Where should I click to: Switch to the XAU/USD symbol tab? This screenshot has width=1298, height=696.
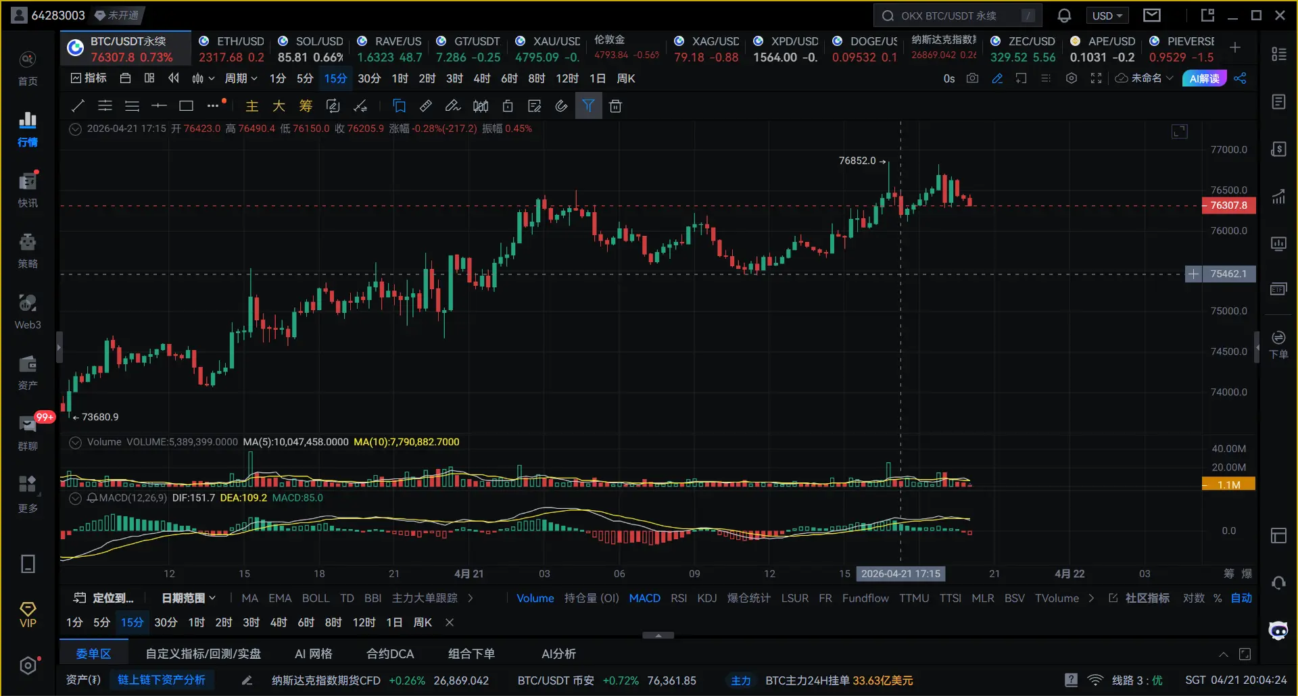coord(548,49)
